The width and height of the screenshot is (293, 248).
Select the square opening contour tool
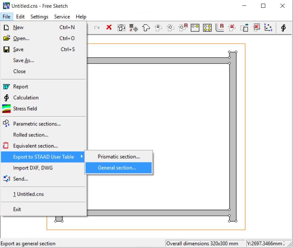158,28
